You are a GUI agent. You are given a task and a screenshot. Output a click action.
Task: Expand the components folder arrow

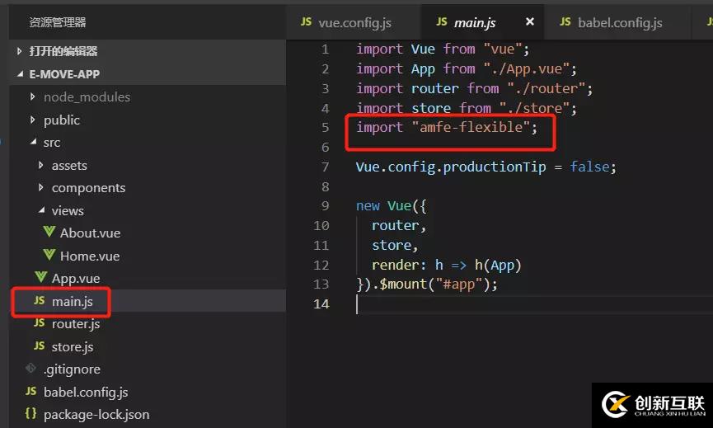point(41,187)
